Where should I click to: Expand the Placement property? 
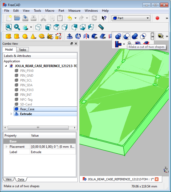[6, 146]
